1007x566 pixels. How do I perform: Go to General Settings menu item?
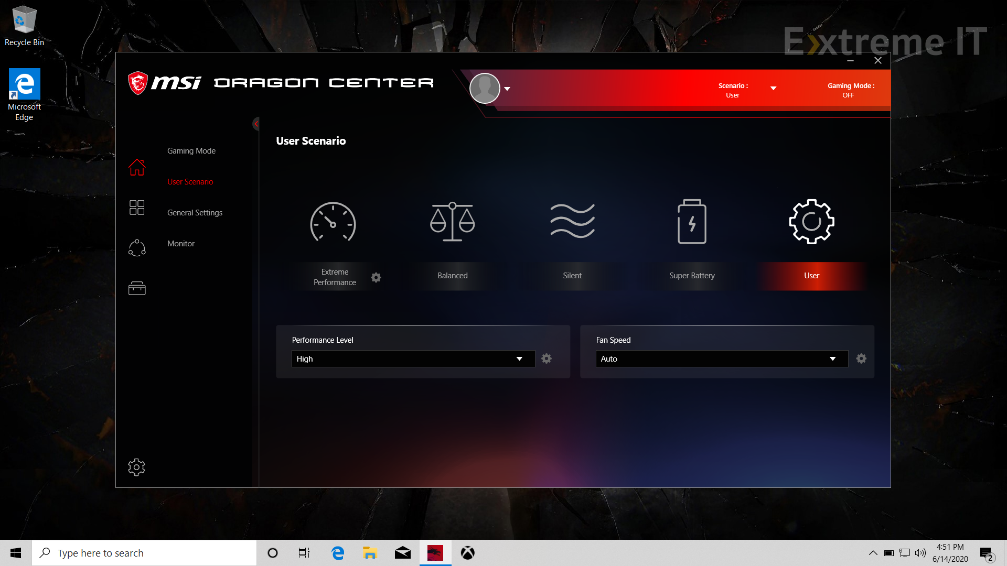coord(195,212)
